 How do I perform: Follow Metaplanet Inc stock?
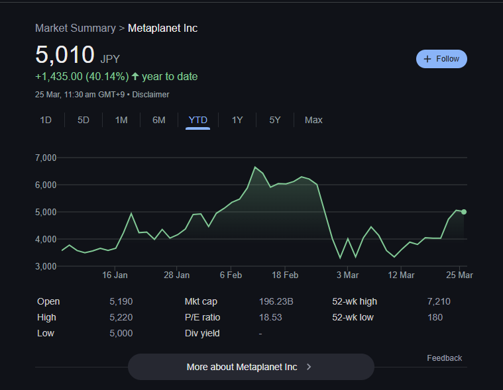[x=441, y=59]
